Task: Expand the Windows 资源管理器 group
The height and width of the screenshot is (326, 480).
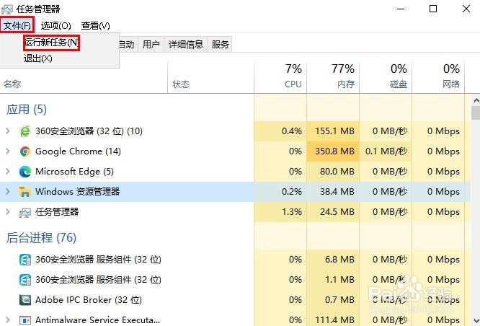Action: pos(8,192)
